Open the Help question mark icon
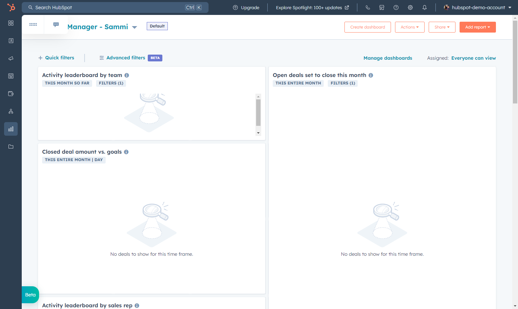This screenshot has height=309, width=518. 396,7
